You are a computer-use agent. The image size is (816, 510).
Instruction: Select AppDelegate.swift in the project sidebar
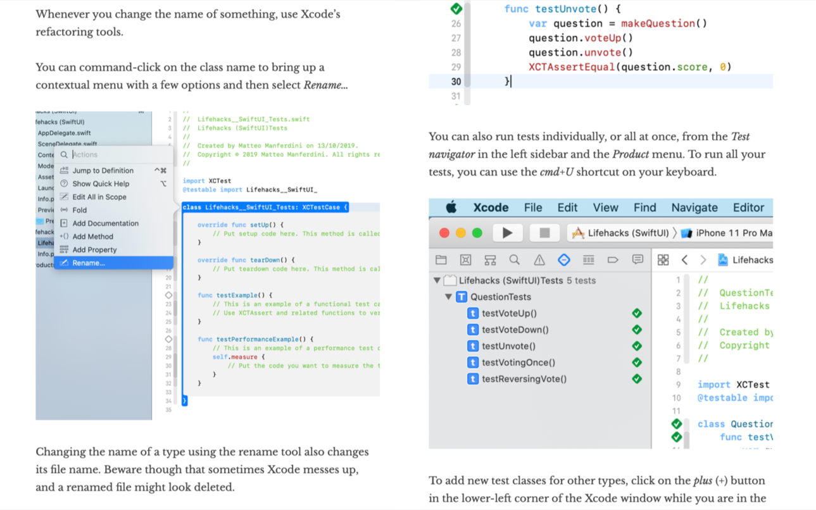point(64,133)
